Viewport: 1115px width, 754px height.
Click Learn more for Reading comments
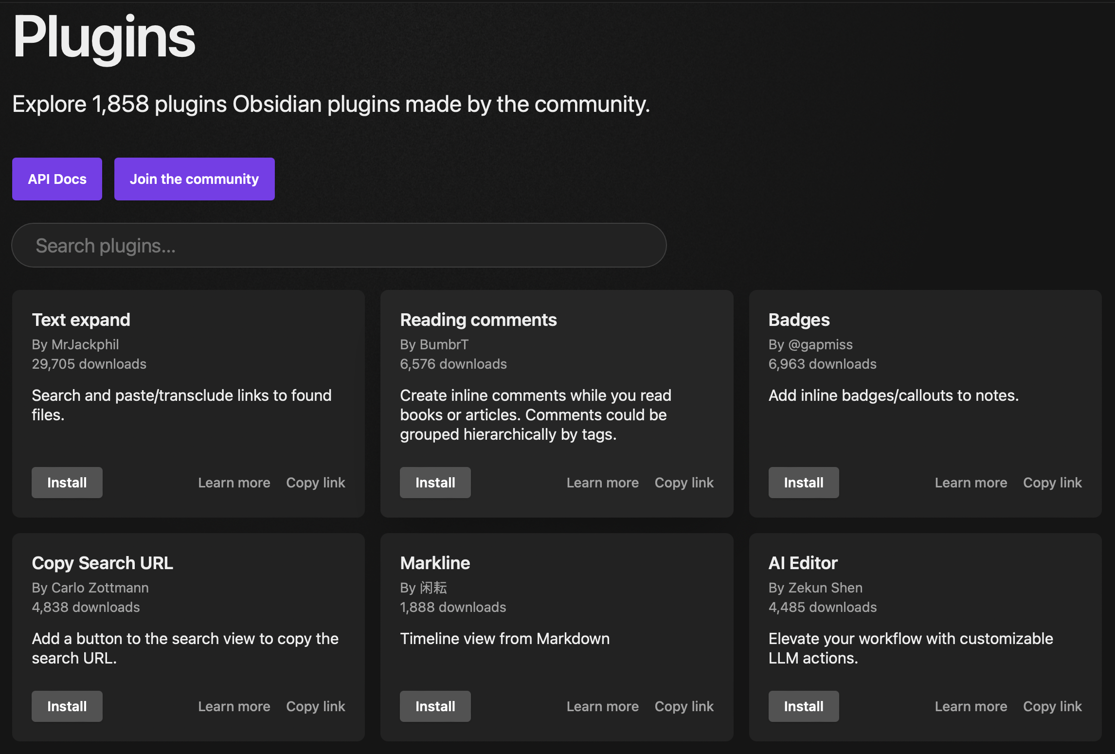coord(603,482)
